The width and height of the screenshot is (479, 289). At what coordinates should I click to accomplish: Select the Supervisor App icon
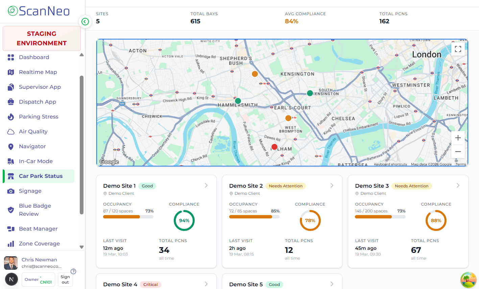pos(11,87)
